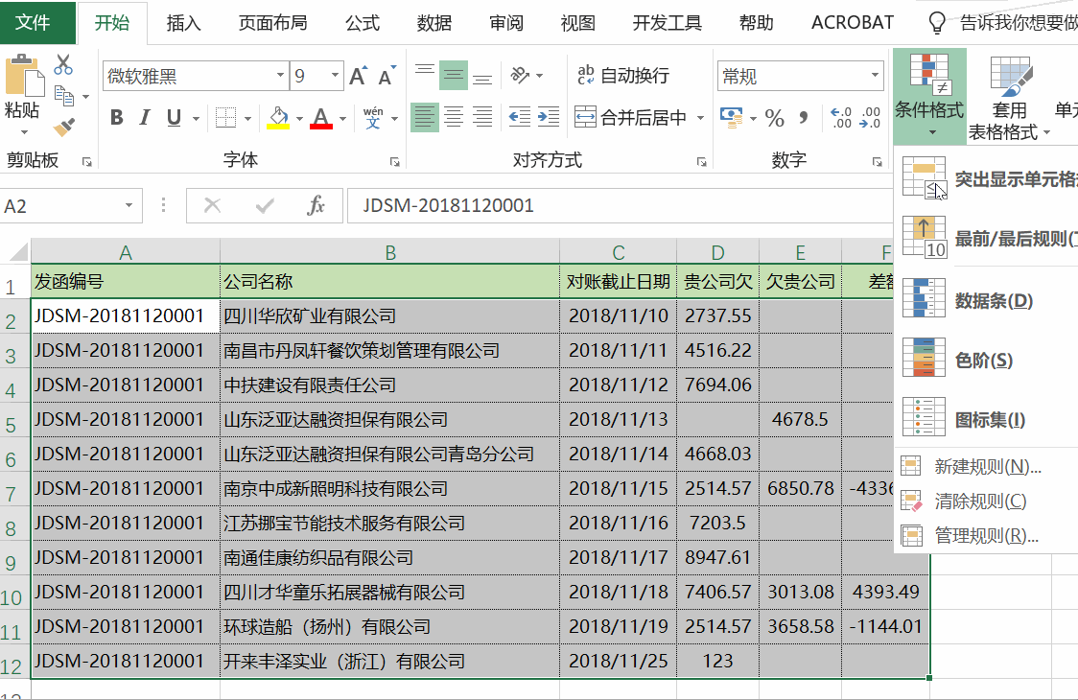
Task: Select column B header
Action: (389, 251)
